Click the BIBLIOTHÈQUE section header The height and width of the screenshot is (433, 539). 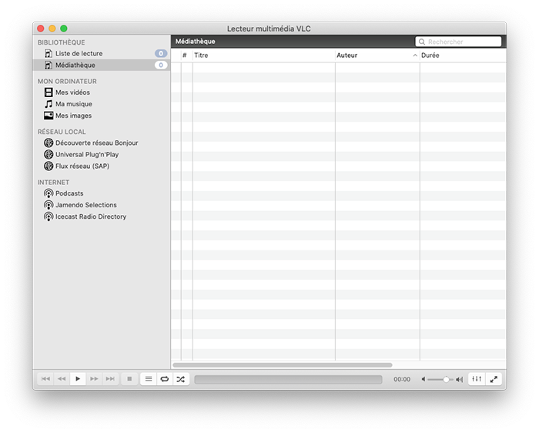(61, 42)
